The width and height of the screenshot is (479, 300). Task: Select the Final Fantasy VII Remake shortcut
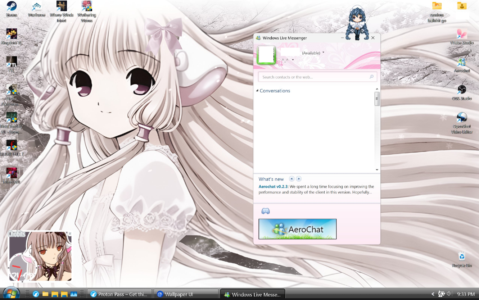pyautogui.click(x=12, y=123)
